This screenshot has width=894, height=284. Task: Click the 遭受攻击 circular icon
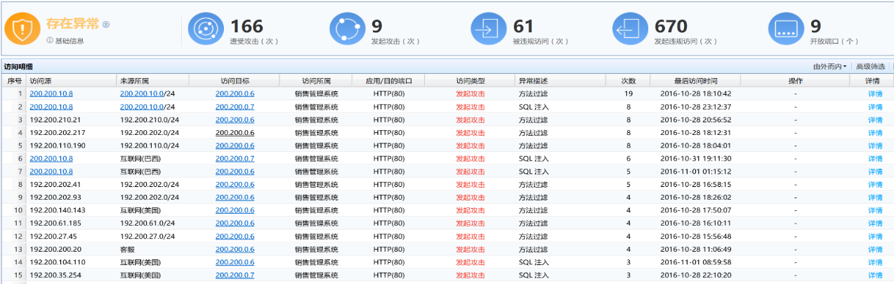point(205,30)
